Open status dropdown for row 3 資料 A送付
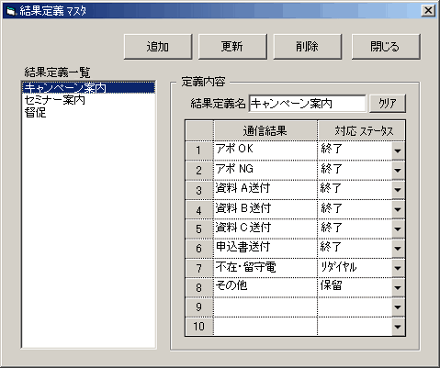This screenshot has height=368, width=440. (398, 190)
